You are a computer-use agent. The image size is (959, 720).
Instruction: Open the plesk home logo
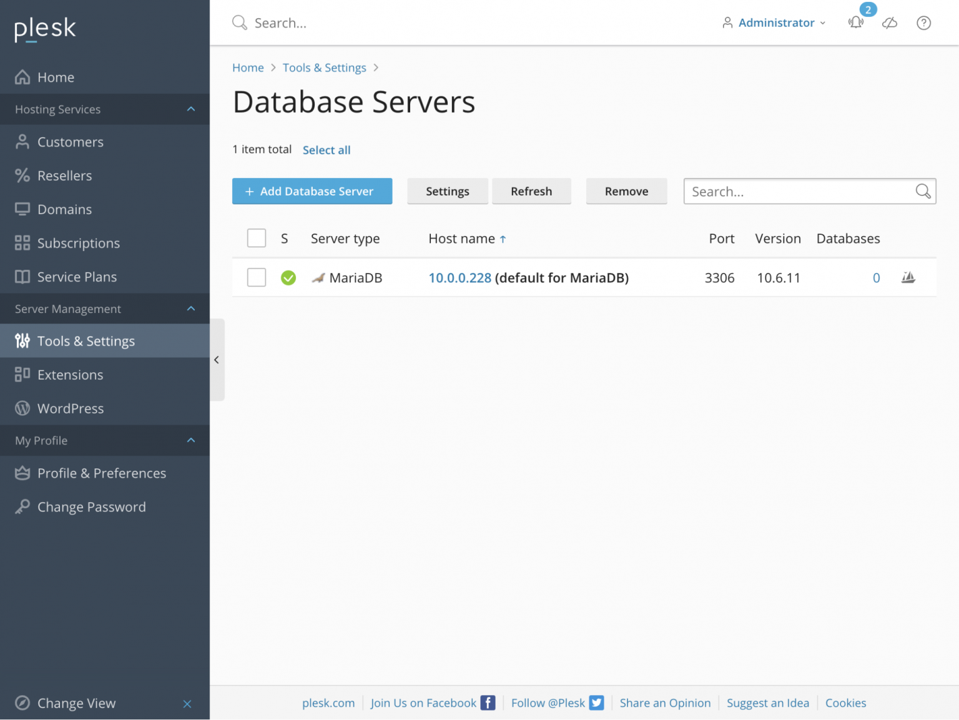tap(44, 28)
